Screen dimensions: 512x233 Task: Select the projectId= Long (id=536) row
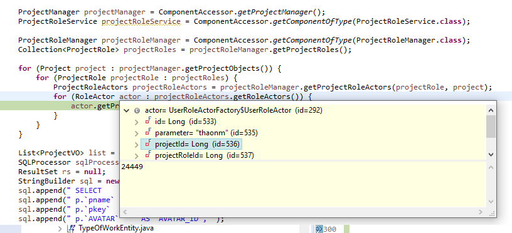191,144
